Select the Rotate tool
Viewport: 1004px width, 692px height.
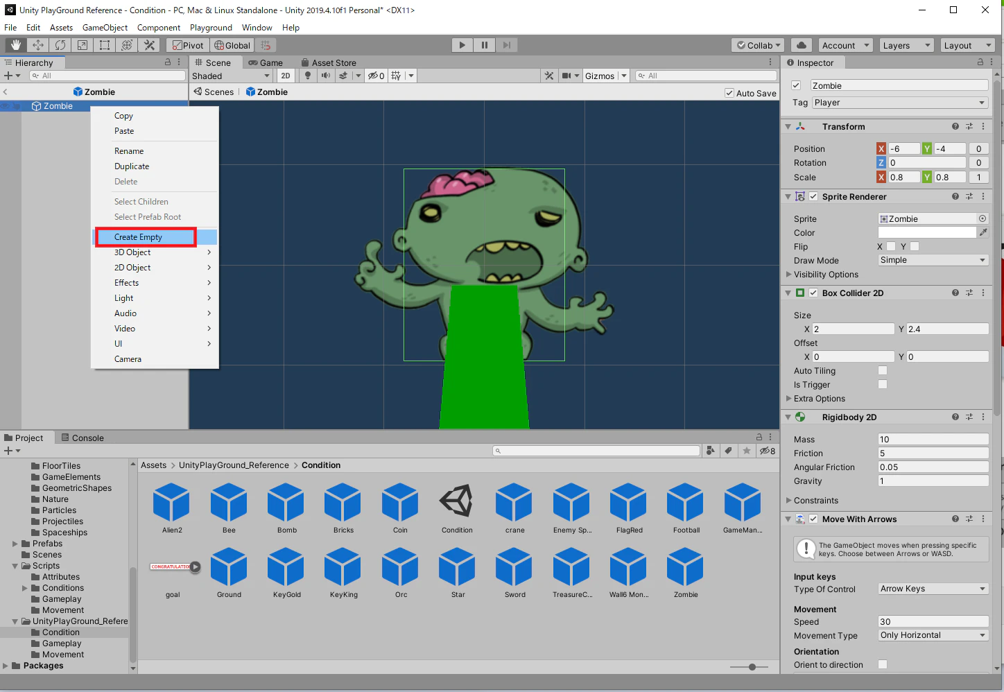point(60,45)
